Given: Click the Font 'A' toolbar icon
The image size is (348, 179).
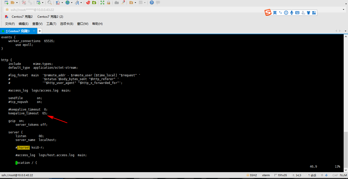Looking at the screenshot, I should point(77,3).
